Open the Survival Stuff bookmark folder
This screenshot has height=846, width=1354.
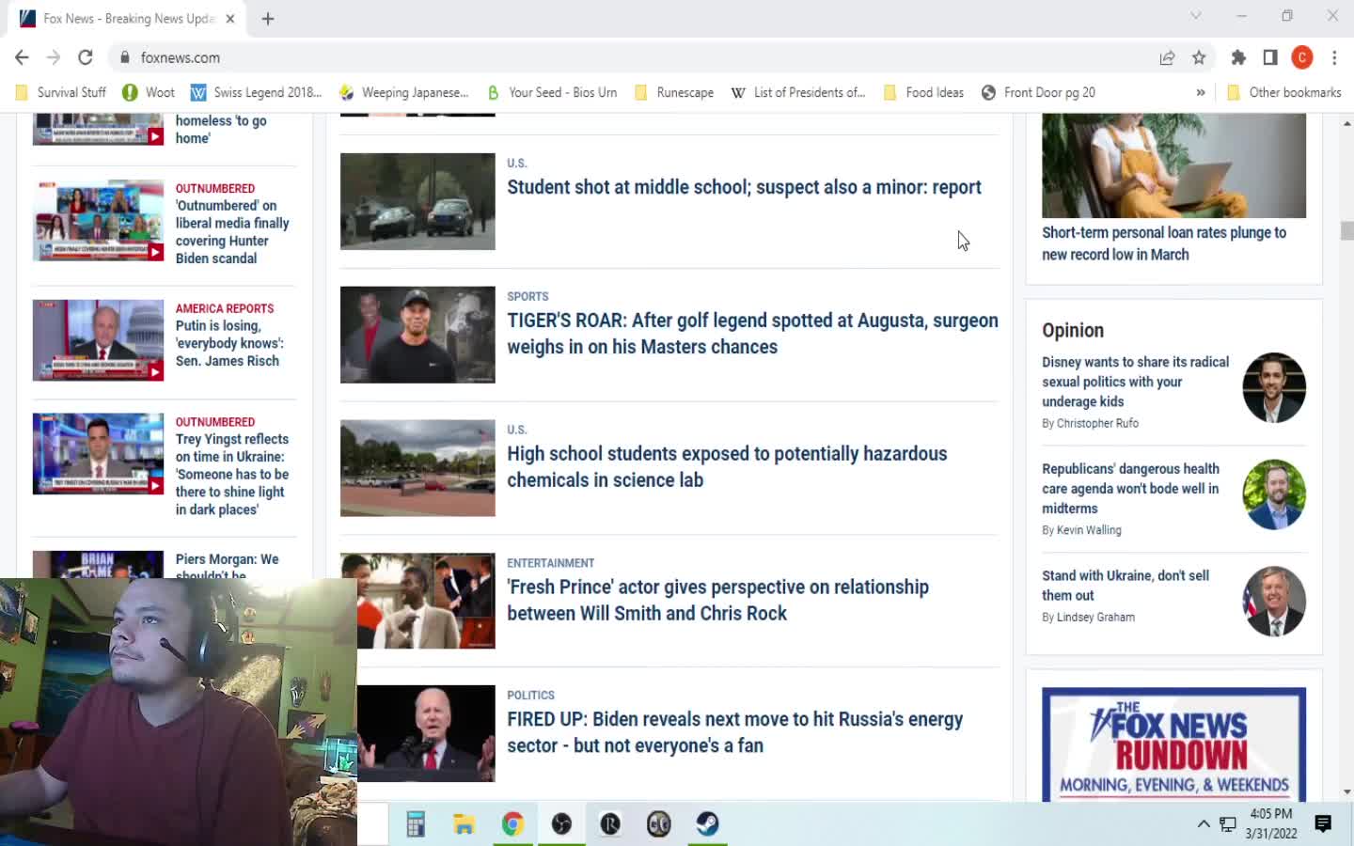point(61,92)
